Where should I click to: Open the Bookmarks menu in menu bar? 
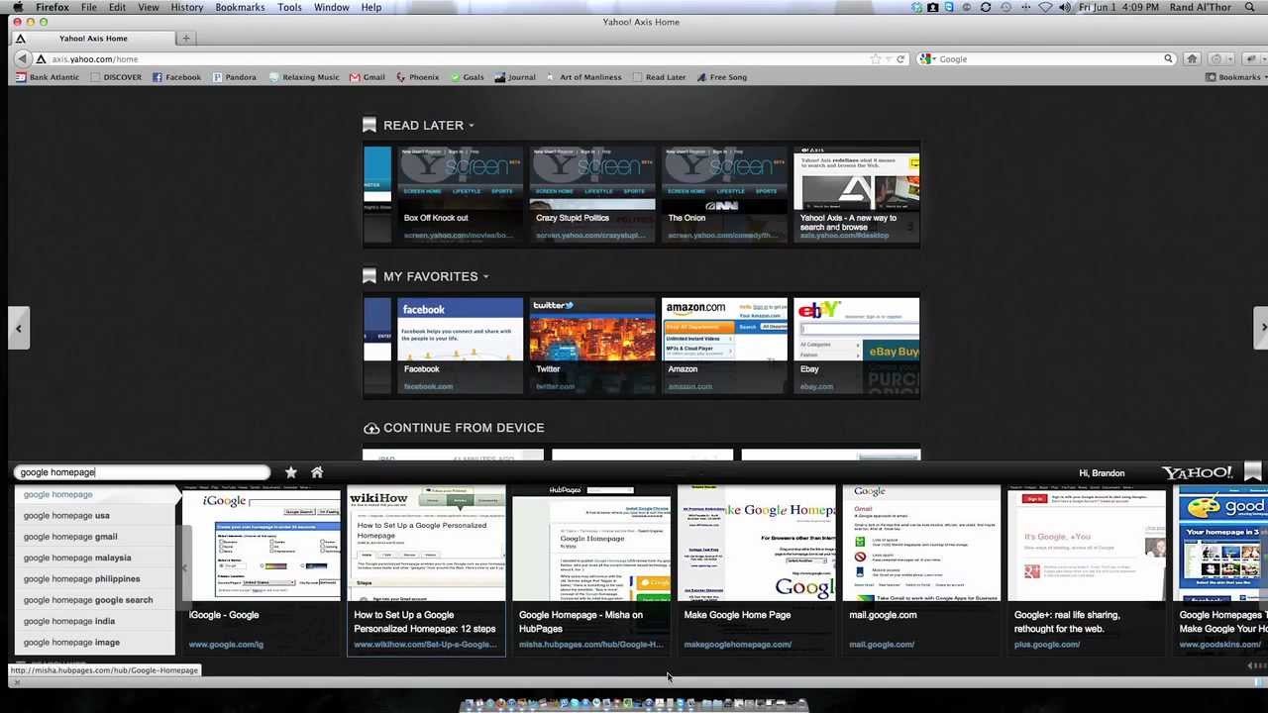pos(240,7)
